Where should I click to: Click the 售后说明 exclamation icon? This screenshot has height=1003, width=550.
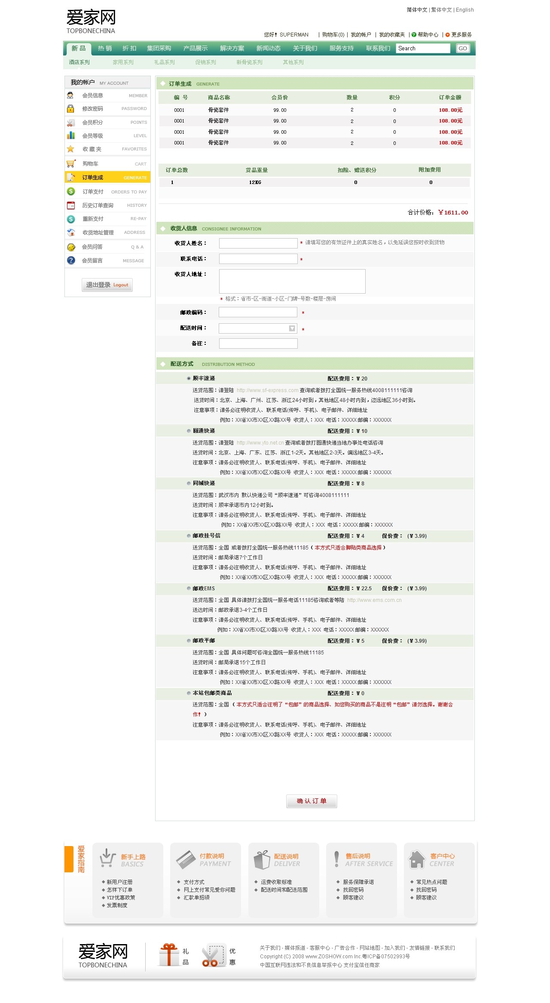tap(336, 859)
